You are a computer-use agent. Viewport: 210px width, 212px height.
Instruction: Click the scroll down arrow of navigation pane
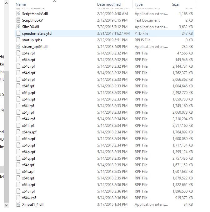tap(6, 205)
